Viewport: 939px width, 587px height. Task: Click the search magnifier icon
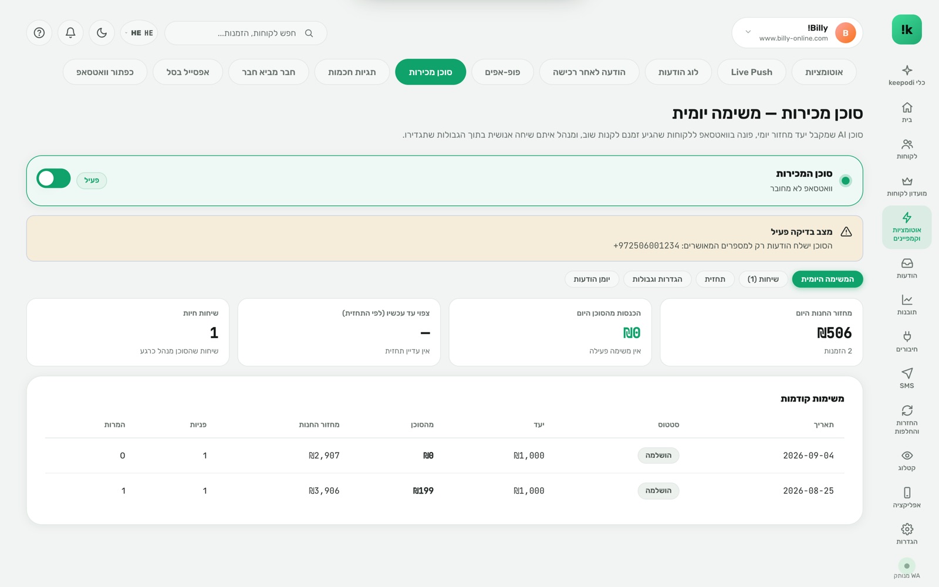tap(309, 33)
